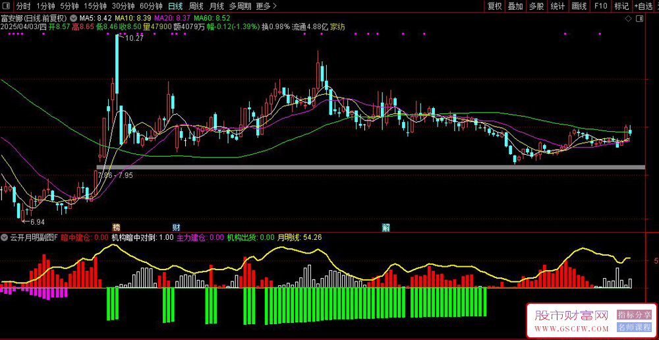The image size is (659, 340).
Task: Select the 30分钟 period
Action: (x=123, y=6)
